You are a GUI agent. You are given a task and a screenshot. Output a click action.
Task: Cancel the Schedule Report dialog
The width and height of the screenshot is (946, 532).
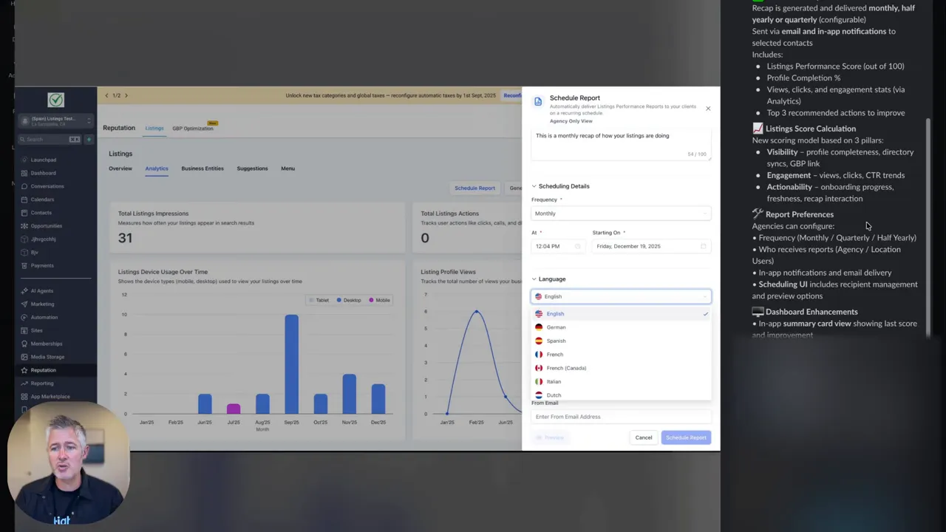643,437
